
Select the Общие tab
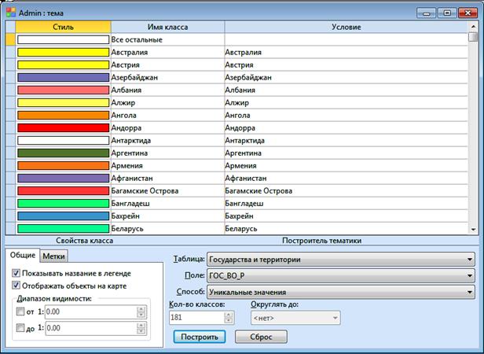coord(23,256)
